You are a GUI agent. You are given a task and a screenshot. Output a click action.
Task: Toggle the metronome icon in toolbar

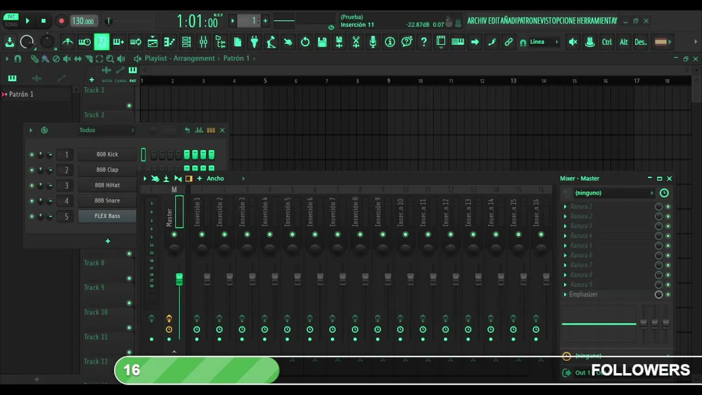(x=67, y=42)
